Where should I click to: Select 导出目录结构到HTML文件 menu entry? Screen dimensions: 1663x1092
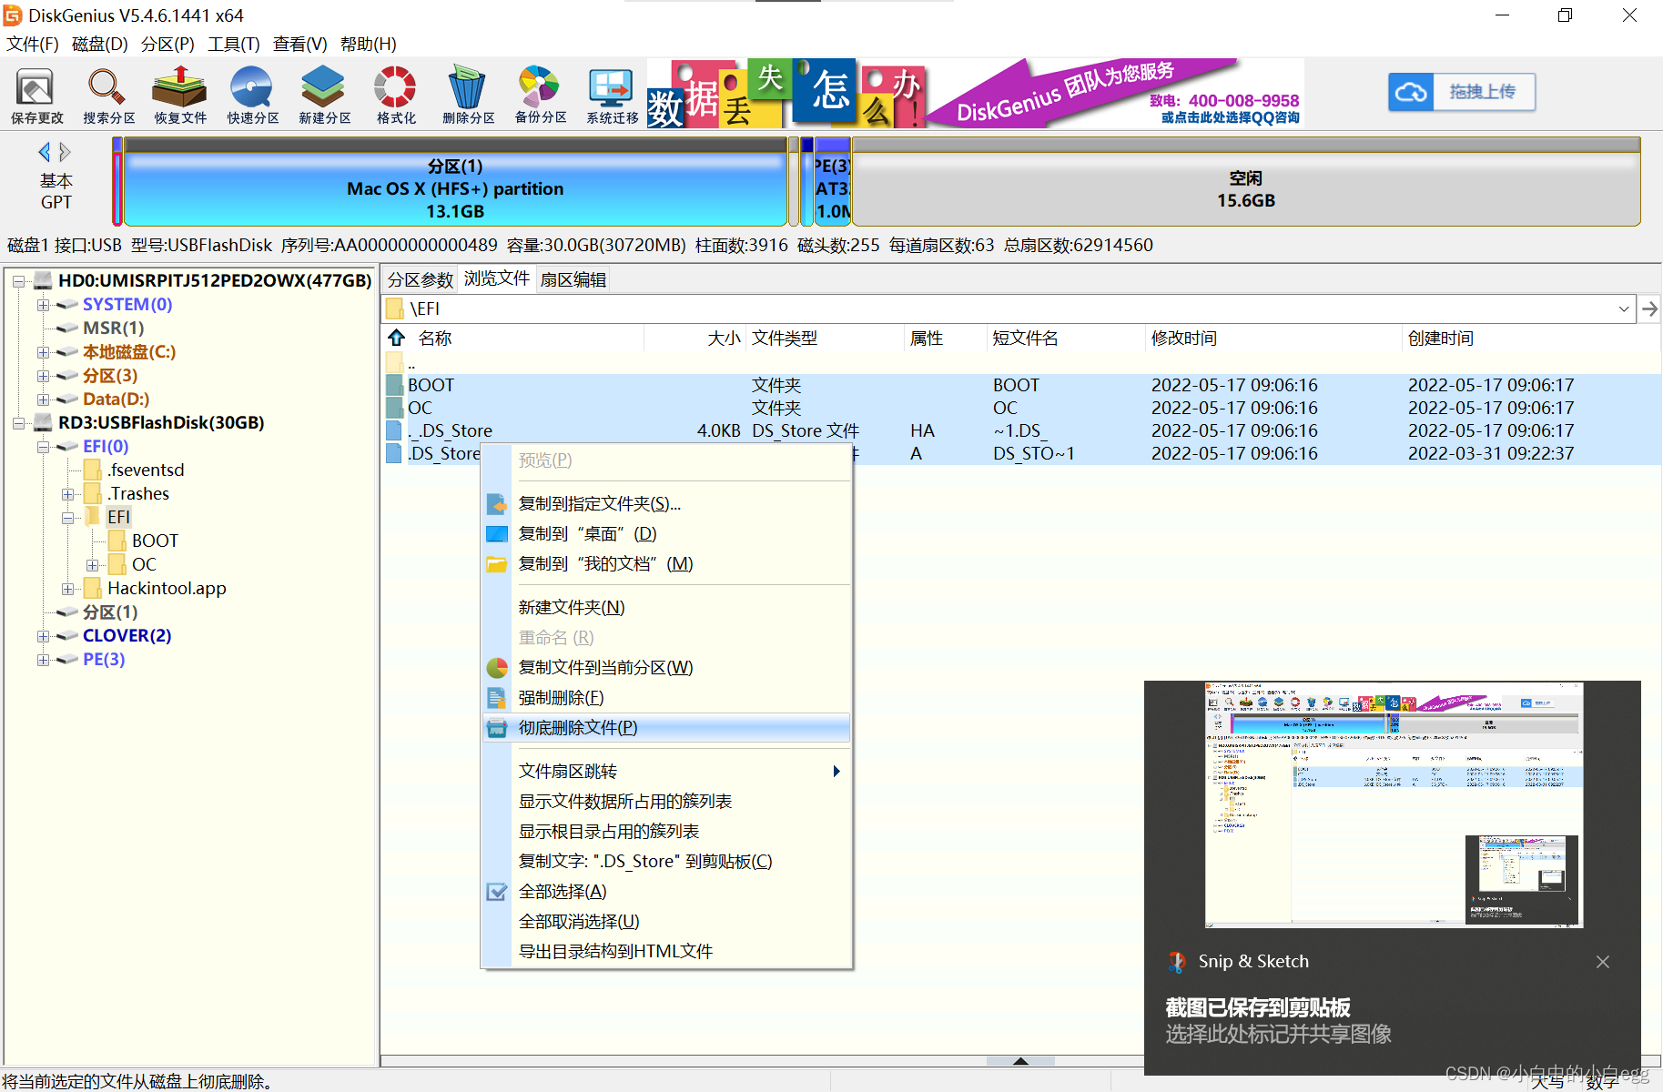(x=666, y=952)
